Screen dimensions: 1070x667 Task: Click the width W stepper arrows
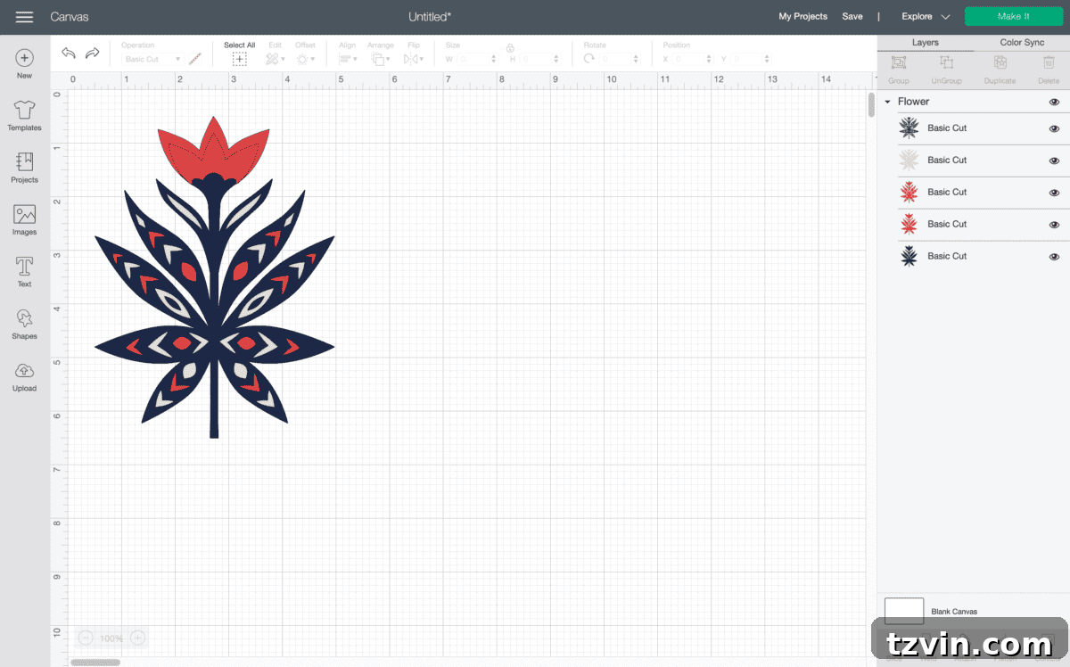[x=493, y=59]
